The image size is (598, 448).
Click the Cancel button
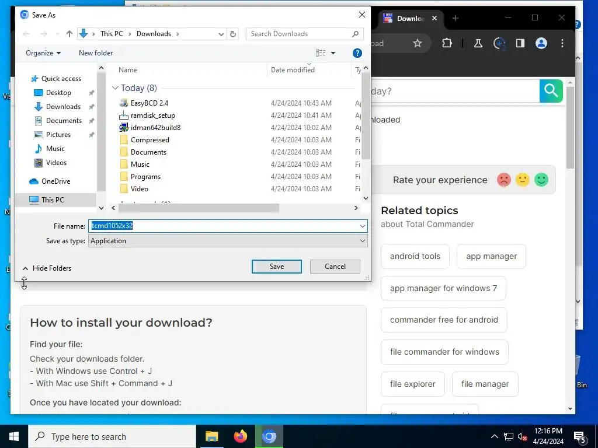335,266
